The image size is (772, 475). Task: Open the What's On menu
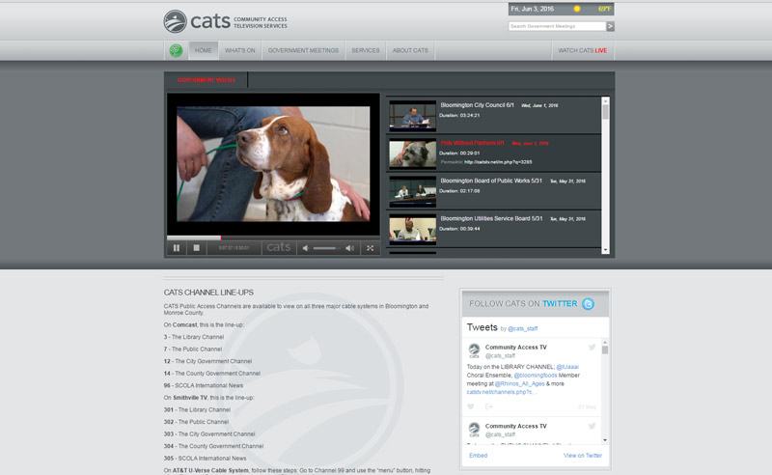tap(239, 50)
